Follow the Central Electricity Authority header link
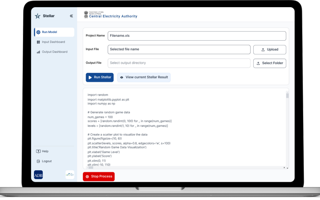The height and width of the screenshot is (200, 320). point(113,16)
